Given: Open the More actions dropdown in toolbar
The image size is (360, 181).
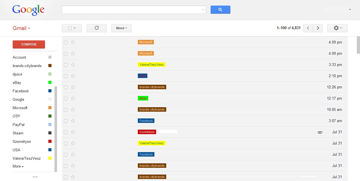Looking at the screenshot, I should coord(121,28).
